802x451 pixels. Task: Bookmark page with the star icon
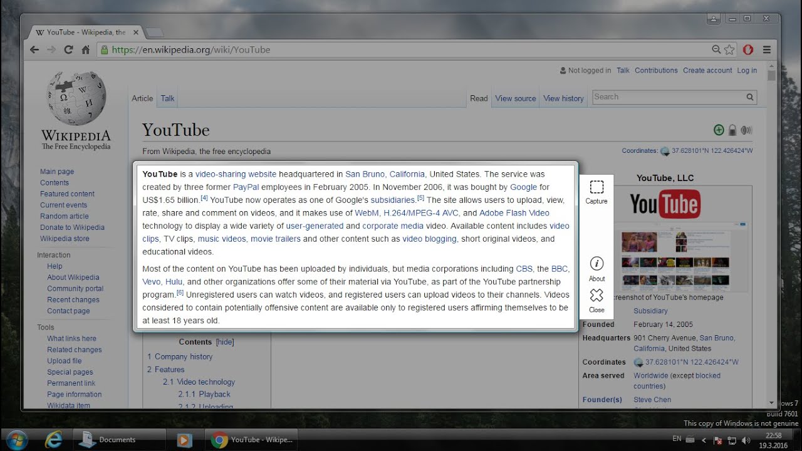(729, 49)
